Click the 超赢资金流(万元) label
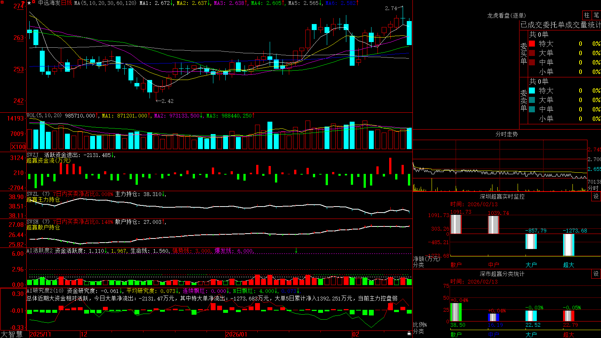 tap(48, 160)
